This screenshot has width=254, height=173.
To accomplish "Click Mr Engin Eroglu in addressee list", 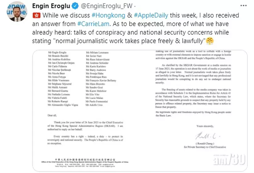I will pyautogui.click(x=57, y=52).
